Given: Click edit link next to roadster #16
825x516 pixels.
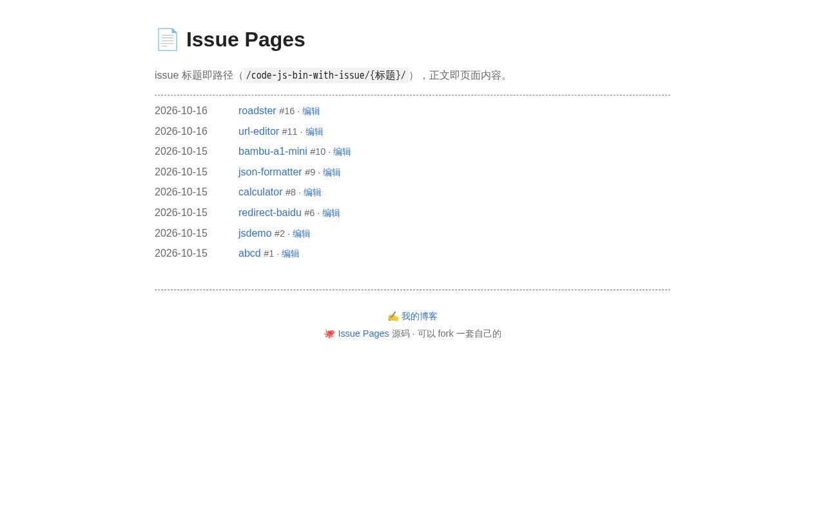Looking at the screenshot, I should tap(311, 111).
